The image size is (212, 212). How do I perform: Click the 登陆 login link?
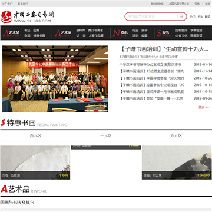(197, 4)
